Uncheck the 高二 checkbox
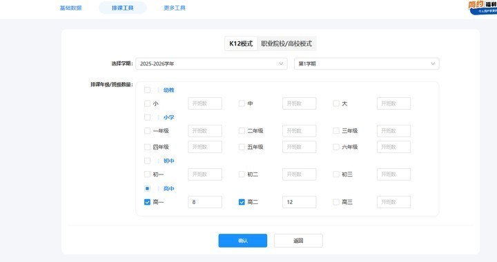This screenshot has height=262, width=497. point(242,202)
